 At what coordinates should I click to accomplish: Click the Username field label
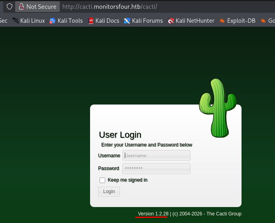click(109, 156)
